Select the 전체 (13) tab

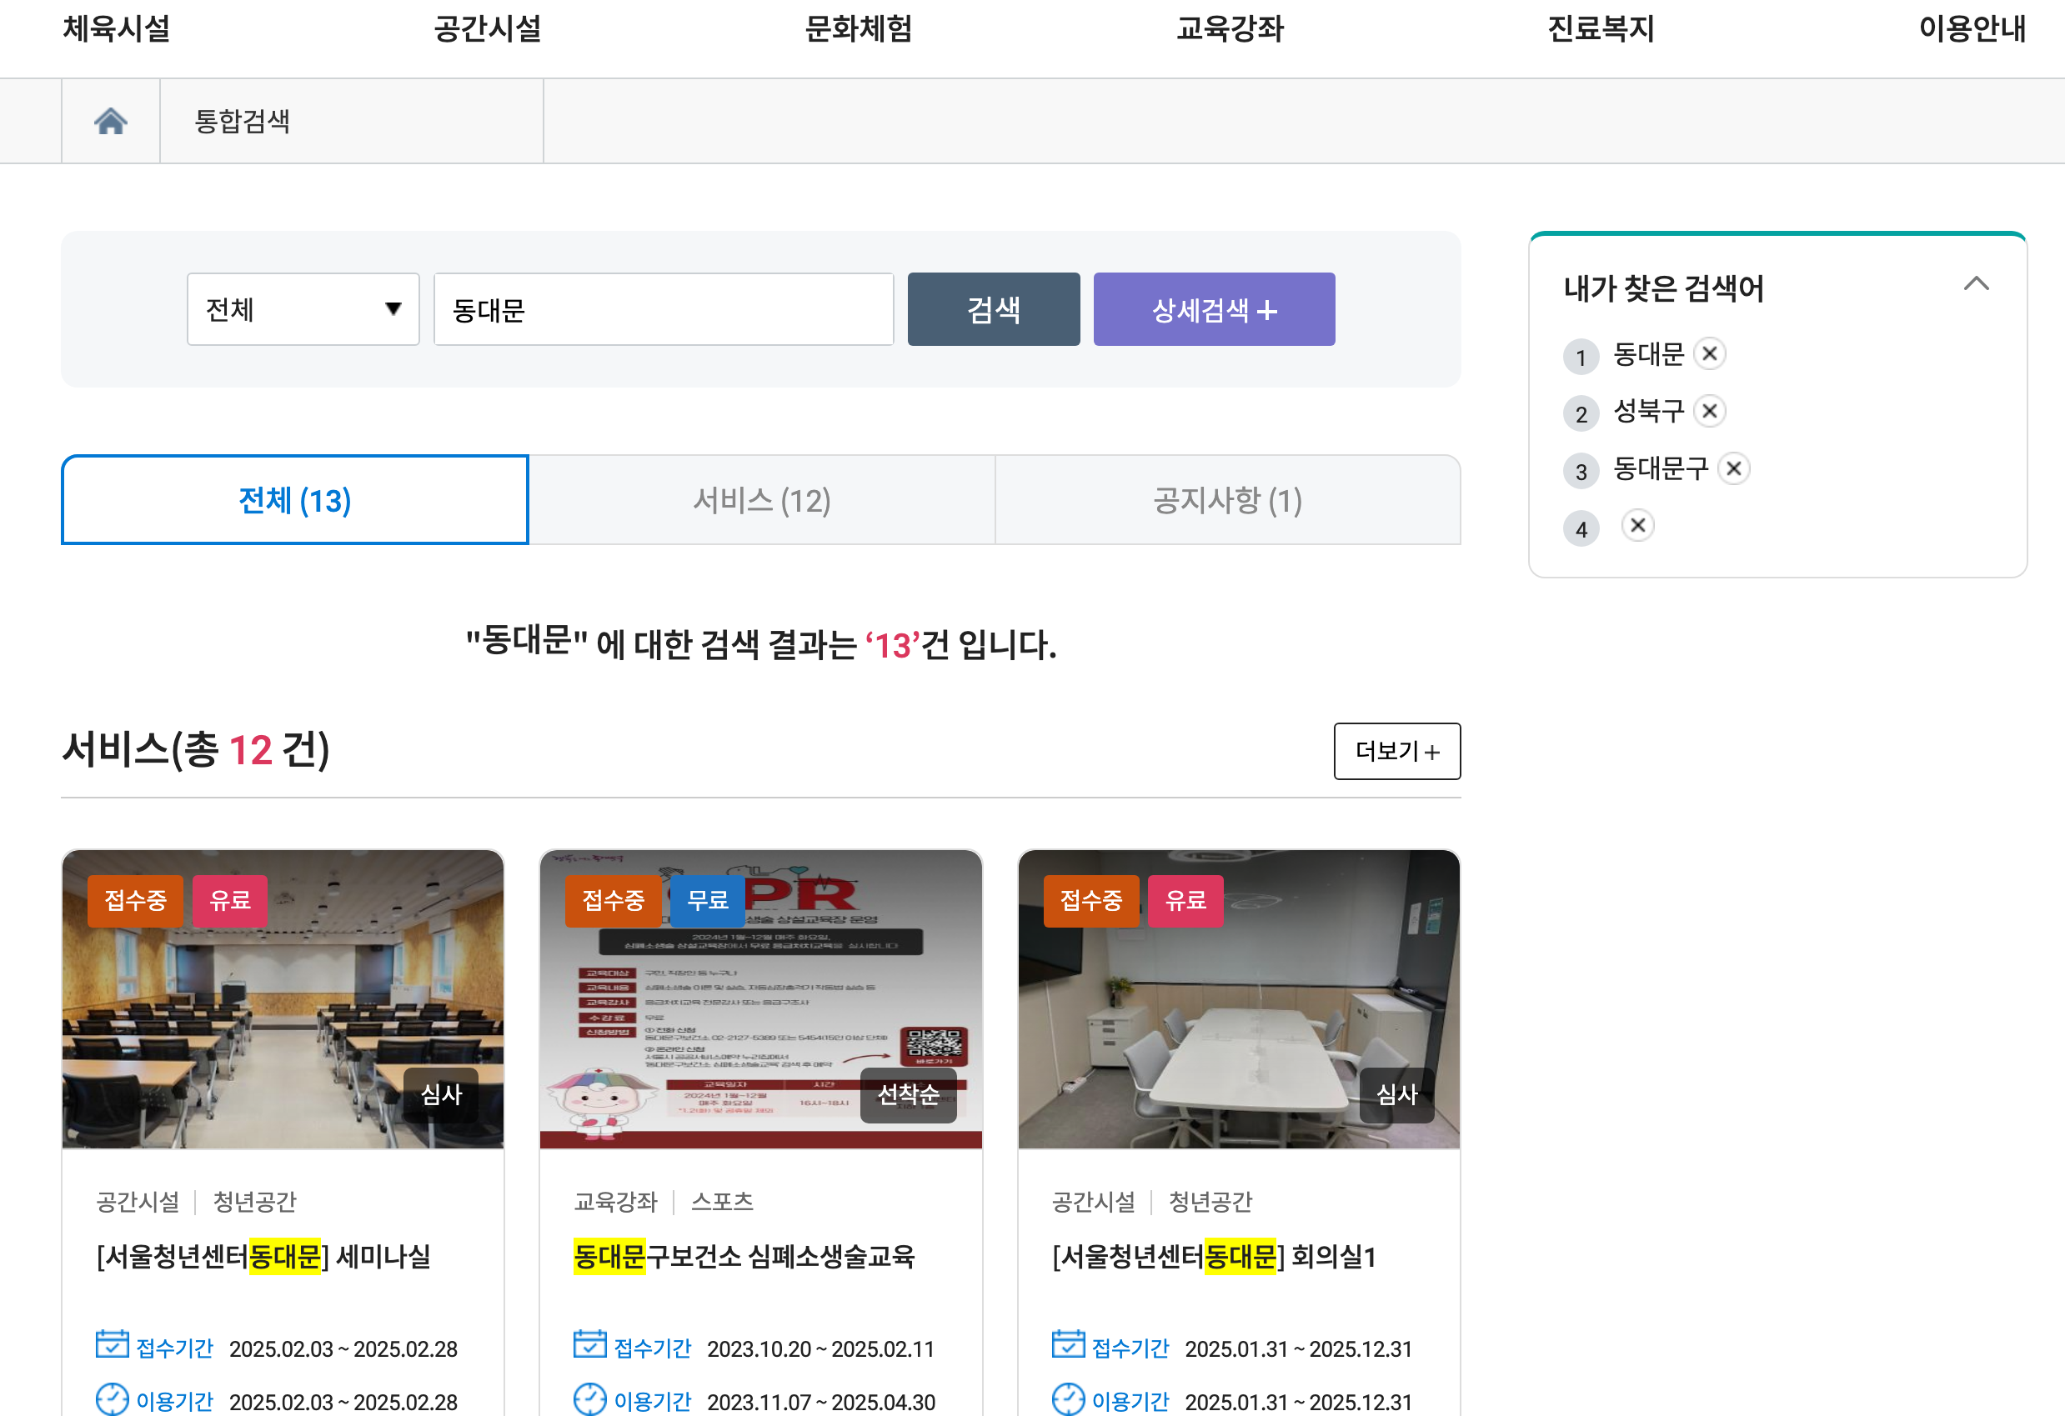click(295, 500)
